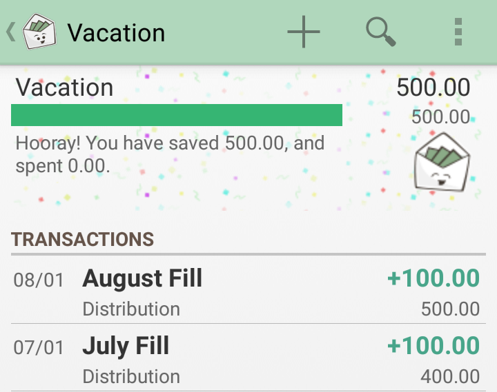Tap the 07/01 transaction date
Image resolution: width=497 pixels, height=392 pixels.
39,347
